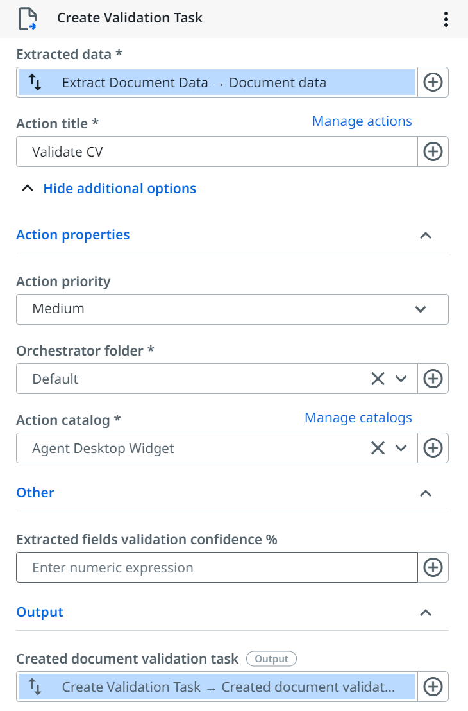Viewport: 468px width, 711px height.
Task: Collapse the Other section
Action: pyautogui.click(x=425, y=493)
